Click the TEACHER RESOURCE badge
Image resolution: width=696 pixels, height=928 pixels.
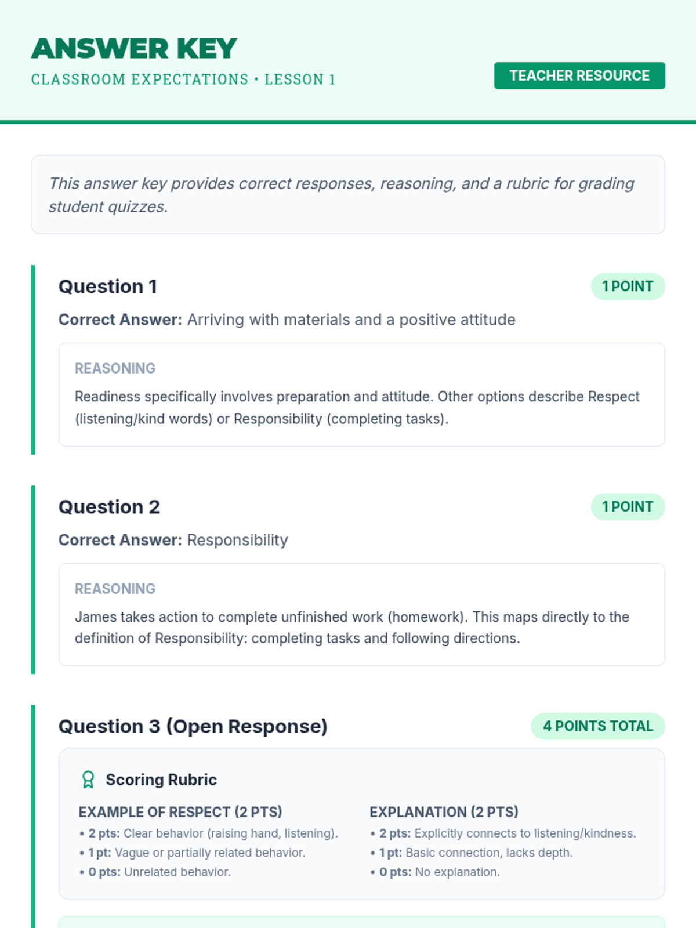coord(579,75)
